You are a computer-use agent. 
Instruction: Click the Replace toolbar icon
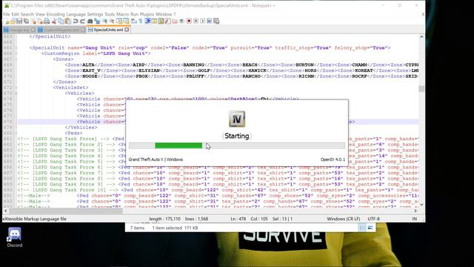click(97, 22)
